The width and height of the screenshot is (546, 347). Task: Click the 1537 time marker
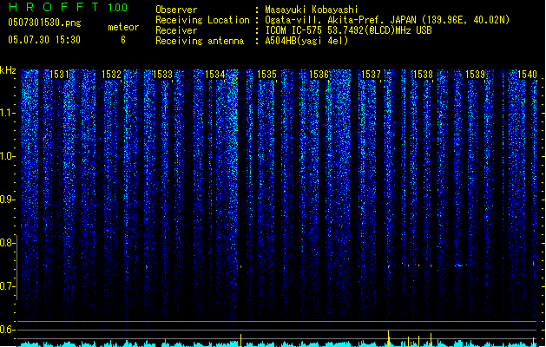(x=371, y=75)
